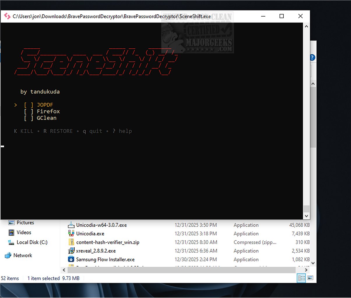Click the console vertical scrollbar thumb
Viewport: 351px width, 298px height.
pyautogui.click(x=306, y=209)
